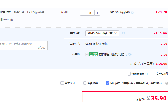
Task: Check the 匿名购买 option
Action: tap(85, 83)
